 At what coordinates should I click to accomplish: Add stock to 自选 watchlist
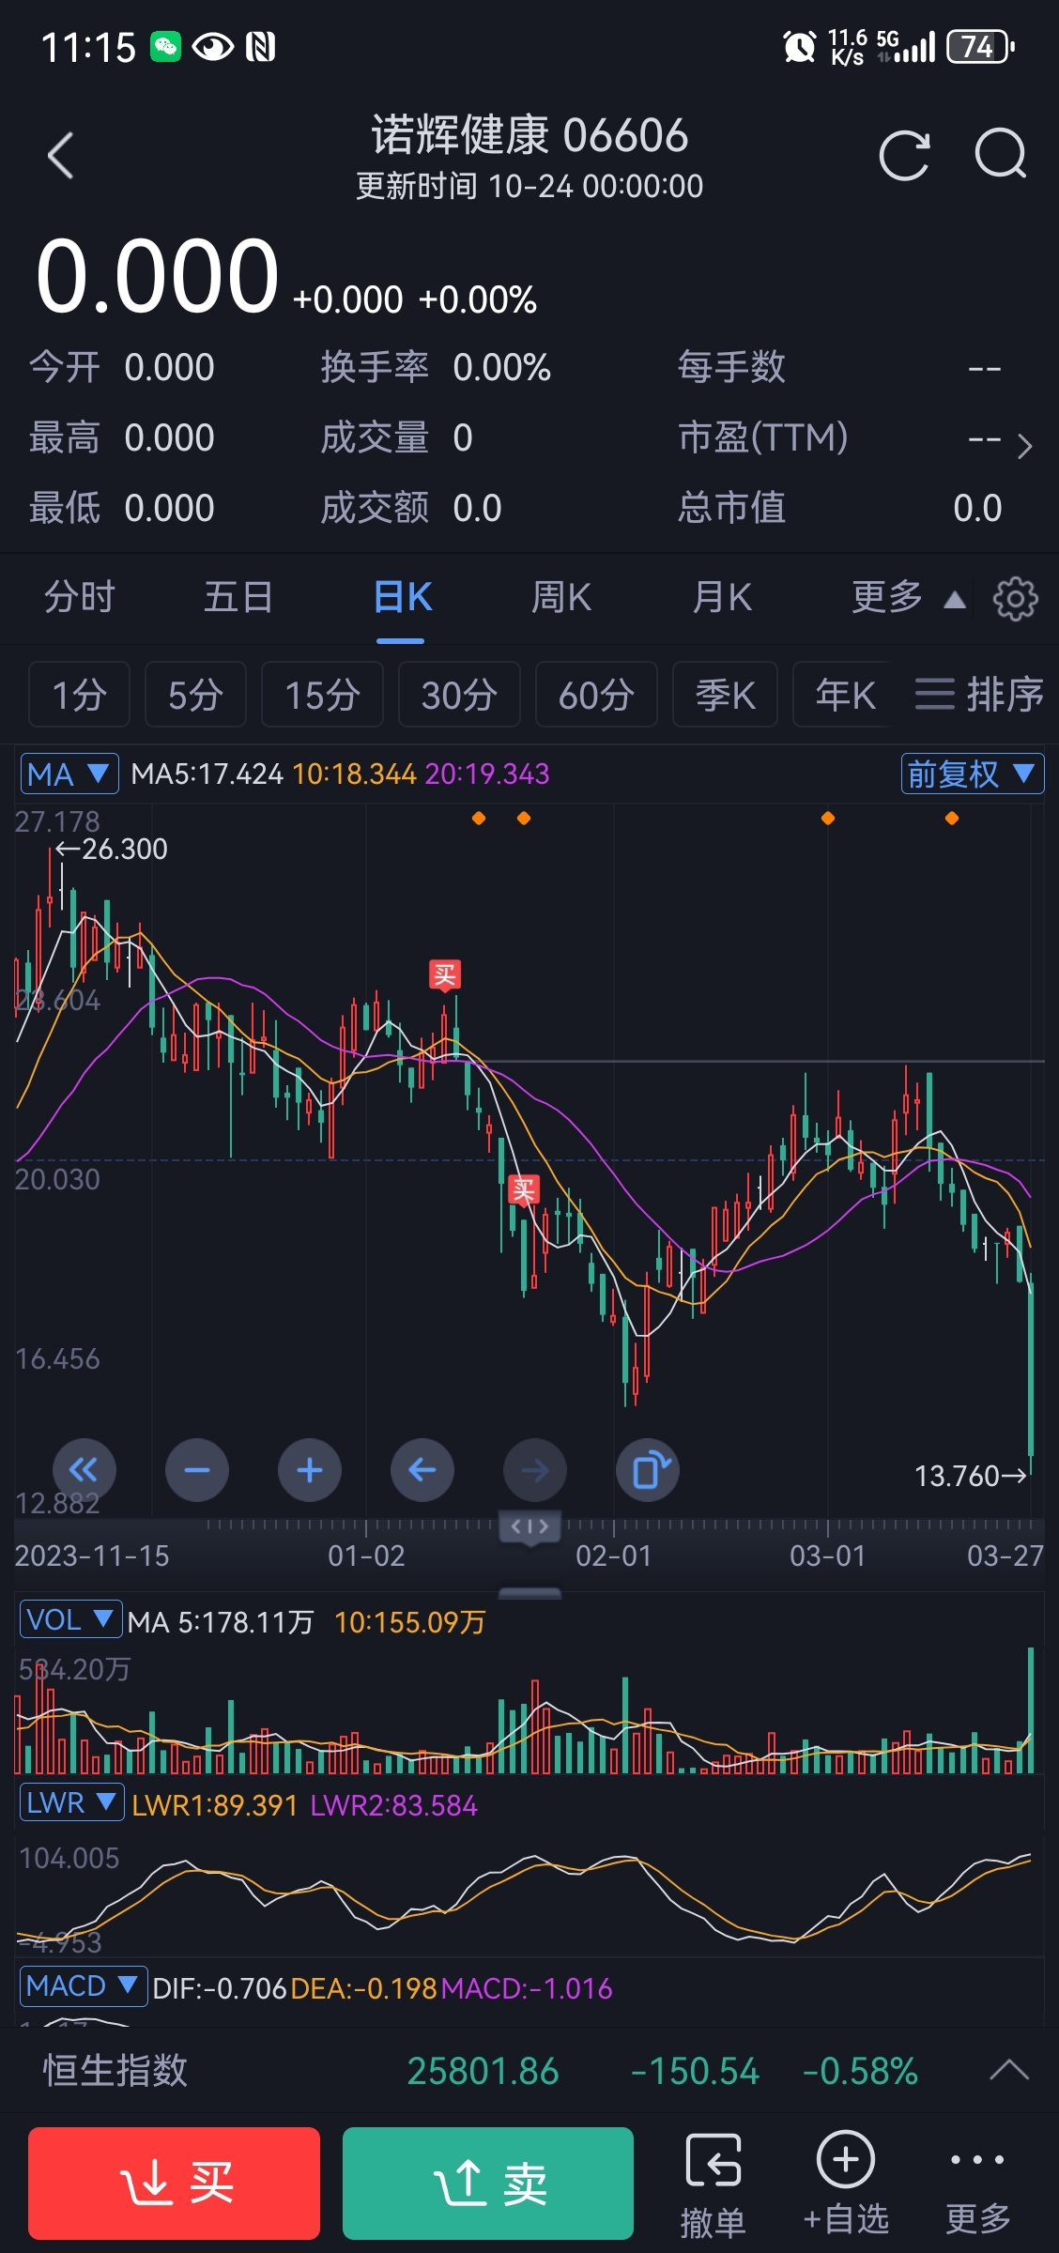846,2184
